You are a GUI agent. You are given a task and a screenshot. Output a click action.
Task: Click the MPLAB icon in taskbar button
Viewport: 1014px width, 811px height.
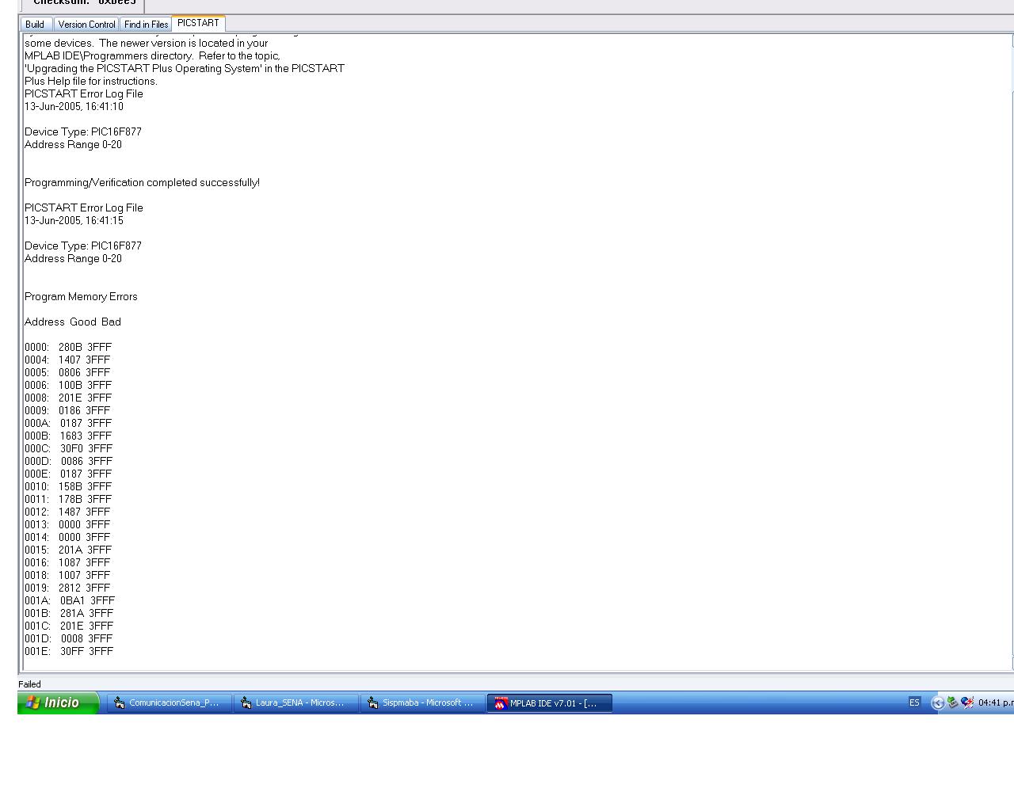coord(500,702)
